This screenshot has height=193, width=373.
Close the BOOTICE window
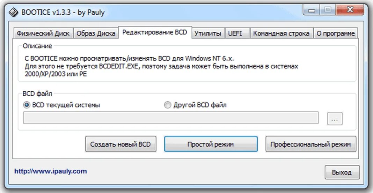(x=350, y=10)
